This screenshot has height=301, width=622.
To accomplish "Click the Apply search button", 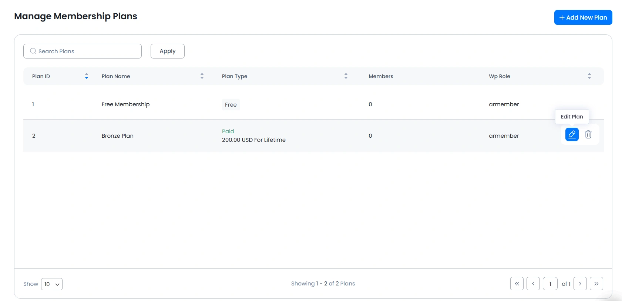I will click(x=167, y=51).
